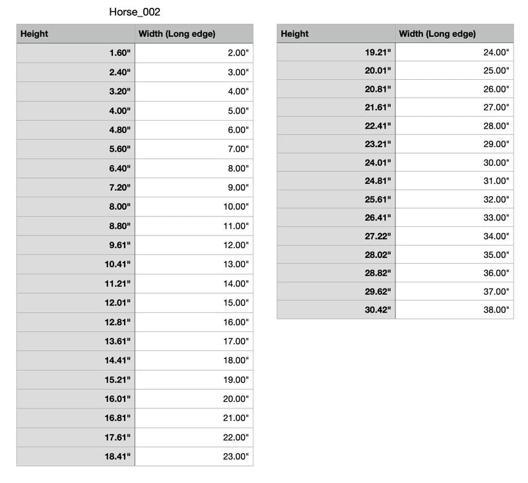Select the 24.00" width cell
This screenshot has width=528, height=483.
pyautogui.click(x=455, y=52)
